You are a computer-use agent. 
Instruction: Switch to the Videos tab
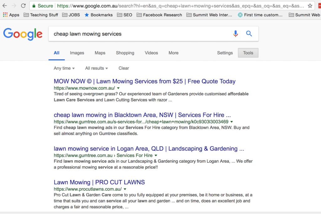pyautogui.click(x=151, y=53)
